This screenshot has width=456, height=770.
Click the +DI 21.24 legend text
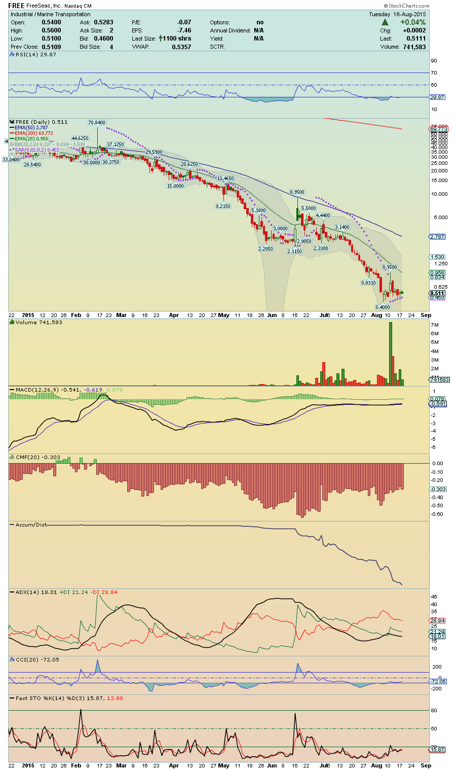[x=74, y=592]
